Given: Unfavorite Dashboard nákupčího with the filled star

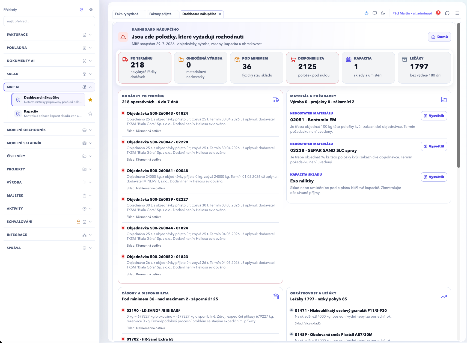Looking at the screenshot, I should tap(90, 100).
